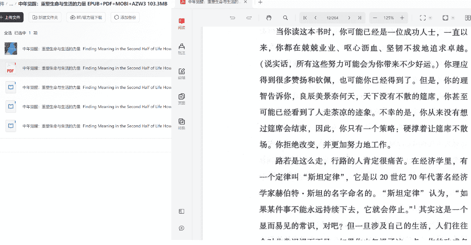This screenshot has height=245, width=471.
Task: Open the 转换 convert tool
Action: click(x=181, y=124)
